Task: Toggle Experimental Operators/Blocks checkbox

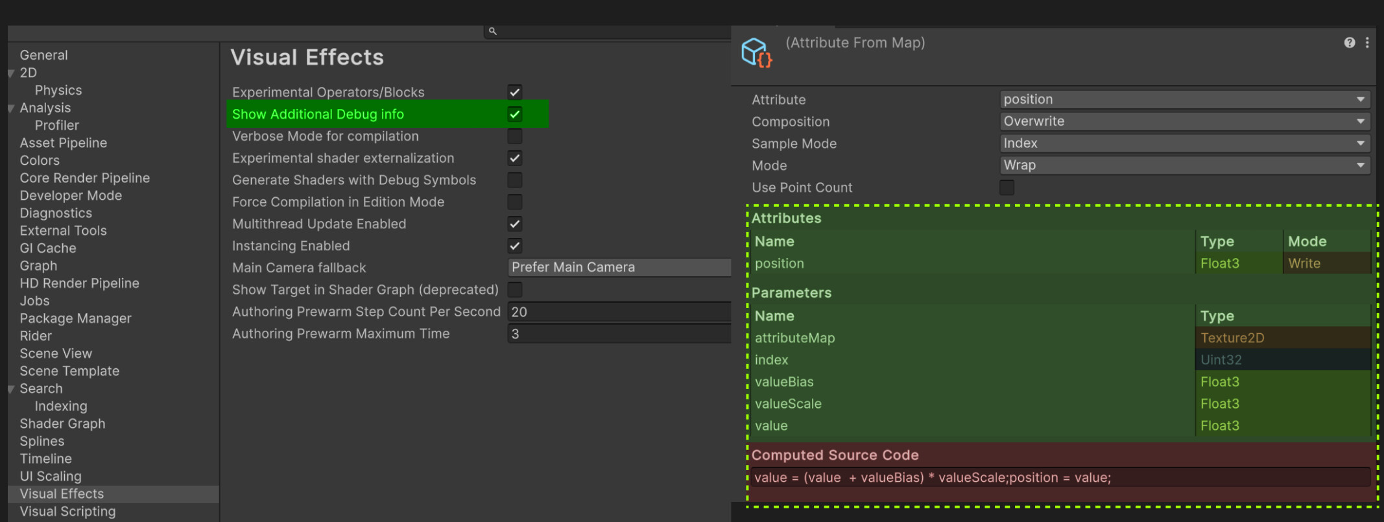Action: point(515,92)
